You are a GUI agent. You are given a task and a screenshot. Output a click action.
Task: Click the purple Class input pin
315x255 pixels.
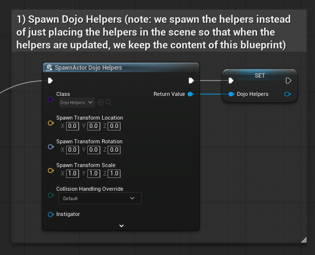(50, 99)
